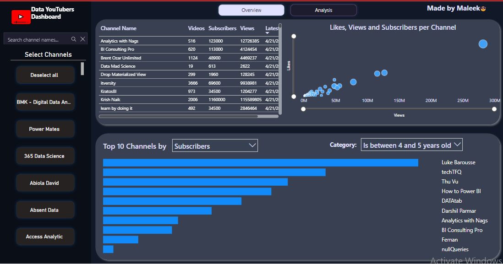Click the YouTube logo icon
The height and width of the screenshot is (264, 503).
(21, 17)
